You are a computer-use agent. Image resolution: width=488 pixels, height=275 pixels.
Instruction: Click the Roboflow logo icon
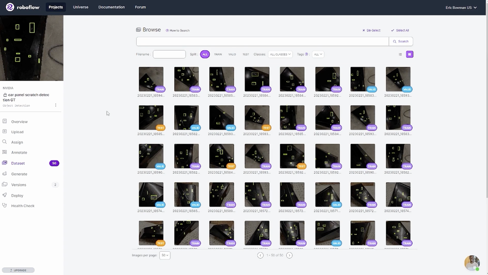10,7
